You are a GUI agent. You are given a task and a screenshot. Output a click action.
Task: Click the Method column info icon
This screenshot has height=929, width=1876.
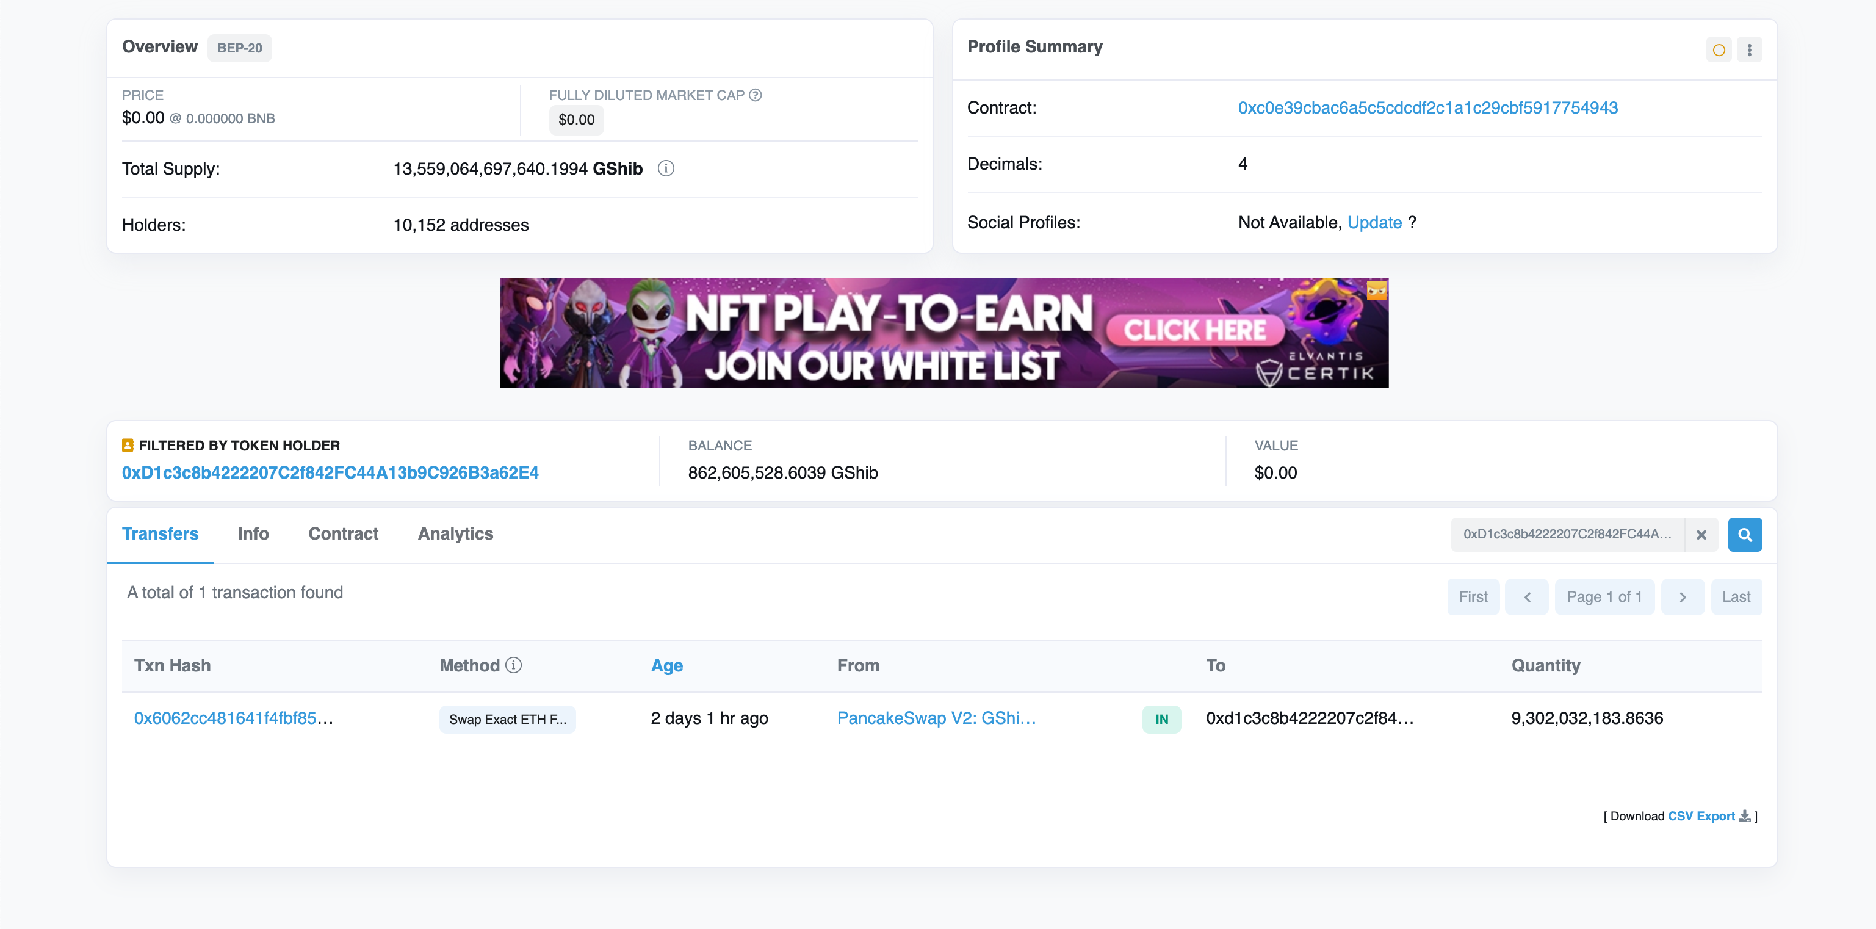[513, 665]
